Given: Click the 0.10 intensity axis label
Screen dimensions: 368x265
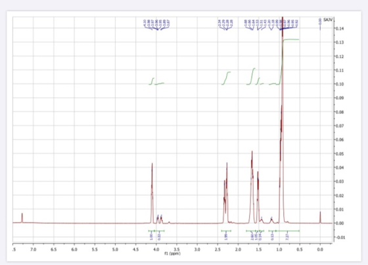Looking at the screenshot, I should point(340,84).
